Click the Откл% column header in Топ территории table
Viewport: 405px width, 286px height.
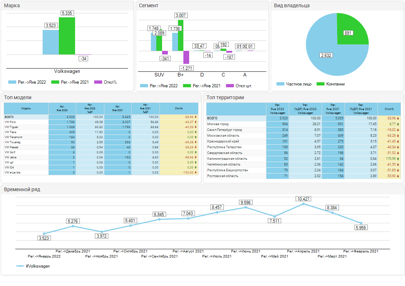click(389, 109)
